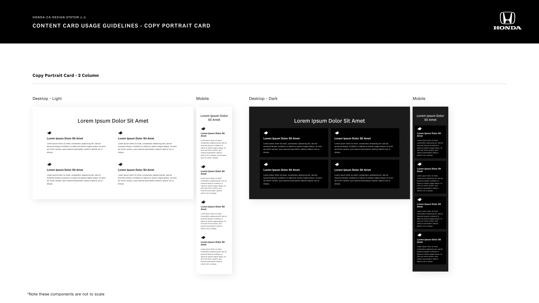The height and width of the screenshot is (303, 539).
Task: Click engine icon in bottom-left Desktop Light card
Action: tap(49, 164)
